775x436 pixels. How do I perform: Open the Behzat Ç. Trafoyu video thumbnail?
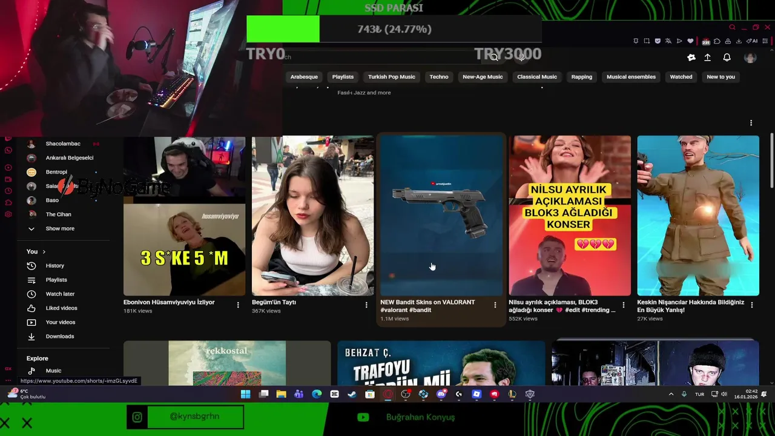tap(441, 363)
